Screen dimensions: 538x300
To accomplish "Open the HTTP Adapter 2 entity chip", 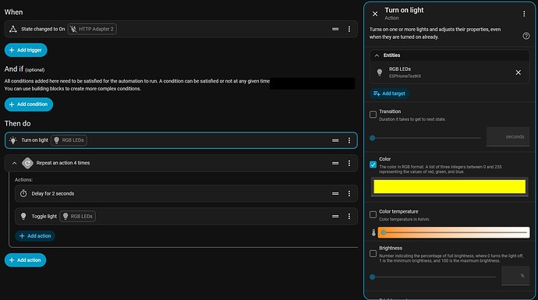I will click(92, 29).
